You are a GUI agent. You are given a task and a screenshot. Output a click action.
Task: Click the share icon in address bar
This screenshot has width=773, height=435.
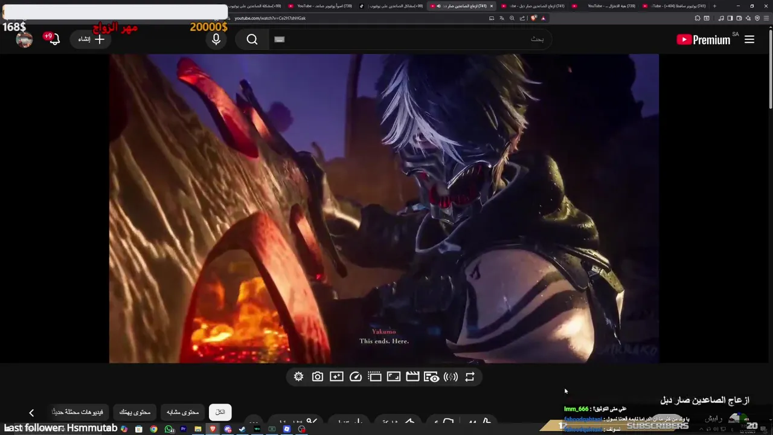click(x=522, y=18)
